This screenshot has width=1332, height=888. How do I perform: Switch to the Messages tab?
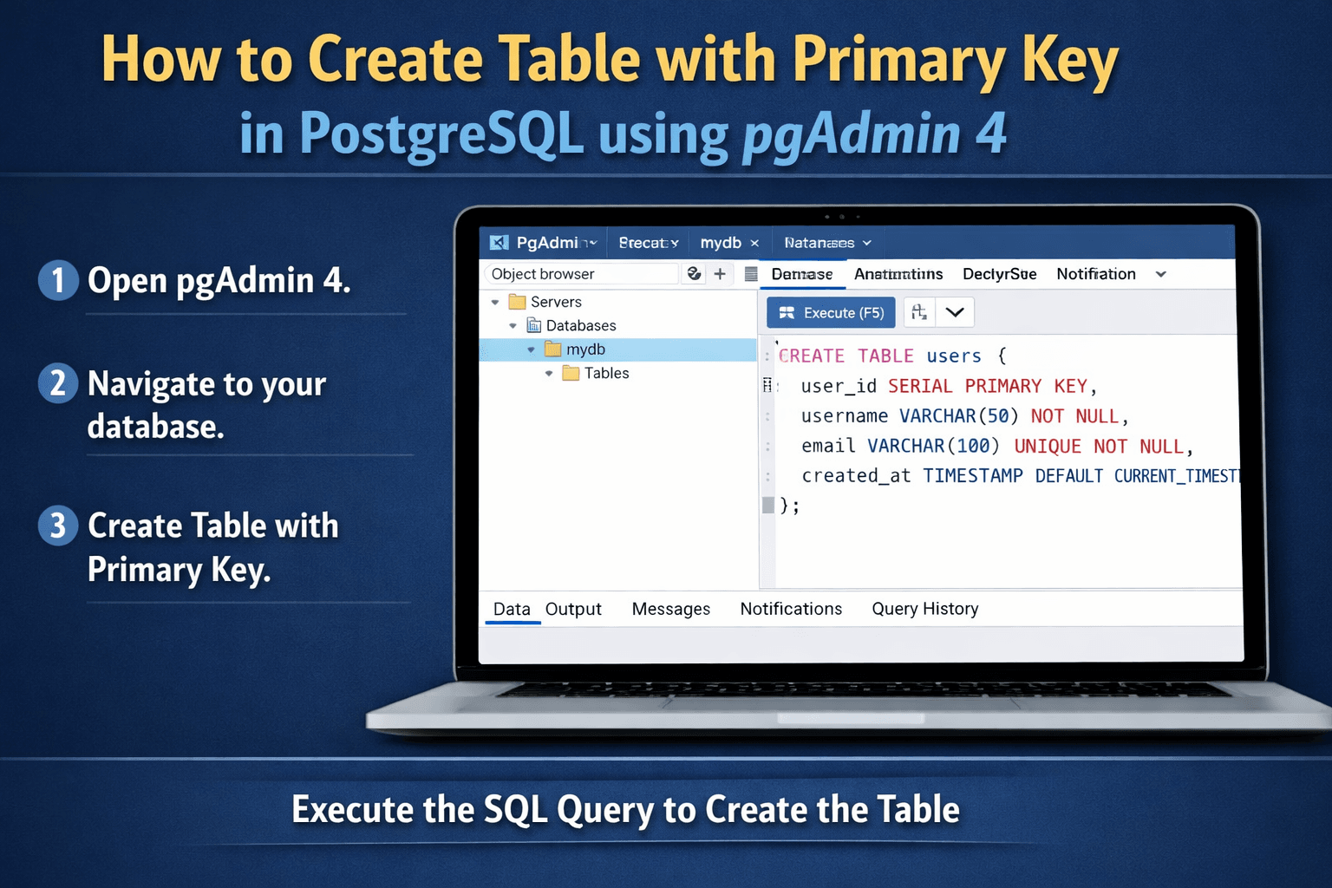click(x=670, y=609)
